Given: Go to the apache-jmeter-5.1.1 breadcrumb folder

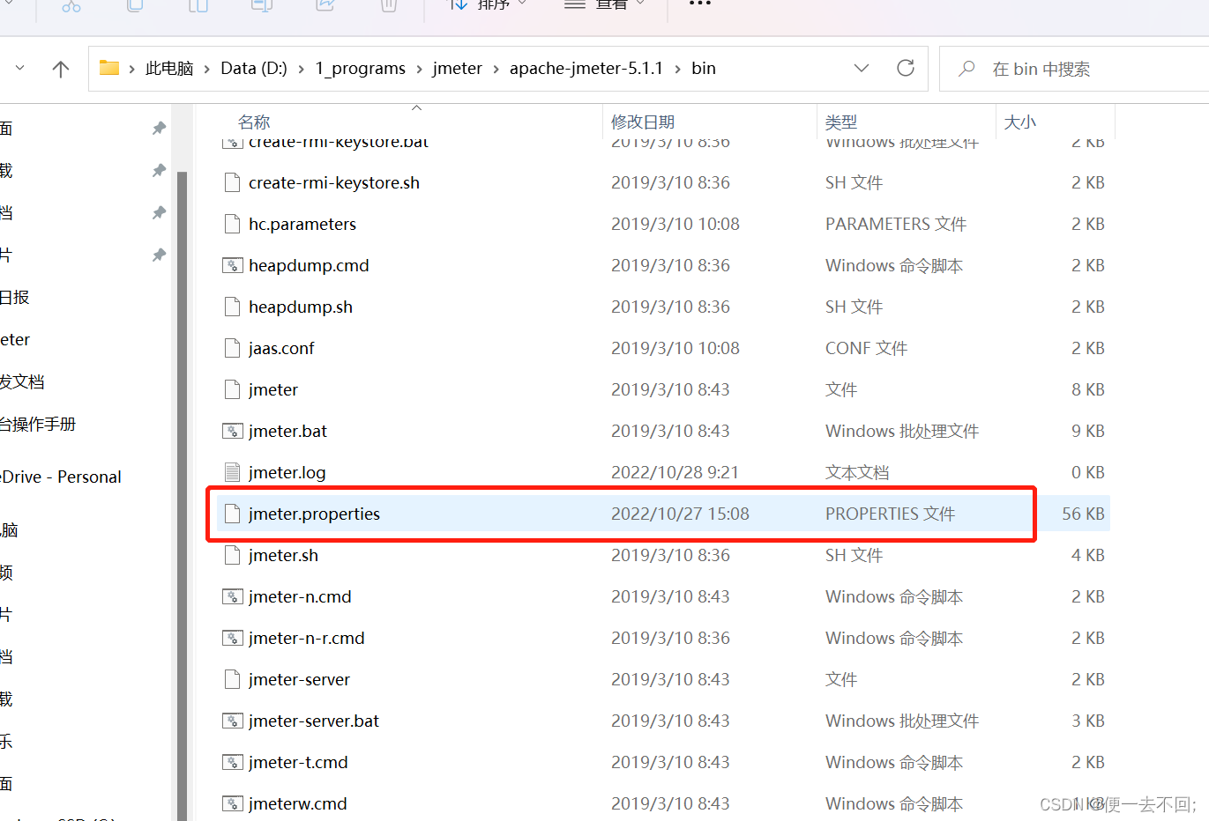Looking at the screenshot, I should (586, 68).
